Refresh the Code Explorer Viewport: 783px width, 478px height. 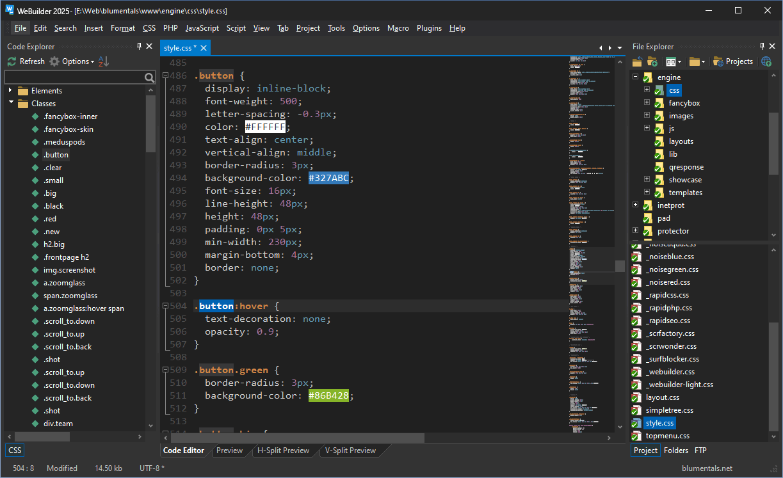tap(26, 61)
